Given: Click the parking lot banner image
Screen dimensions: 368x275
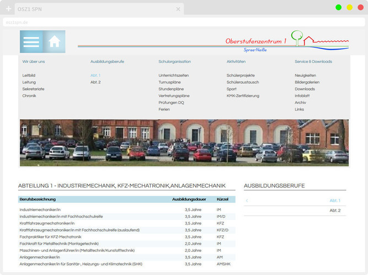Looking at the screenshot, I should click(184, 142).
